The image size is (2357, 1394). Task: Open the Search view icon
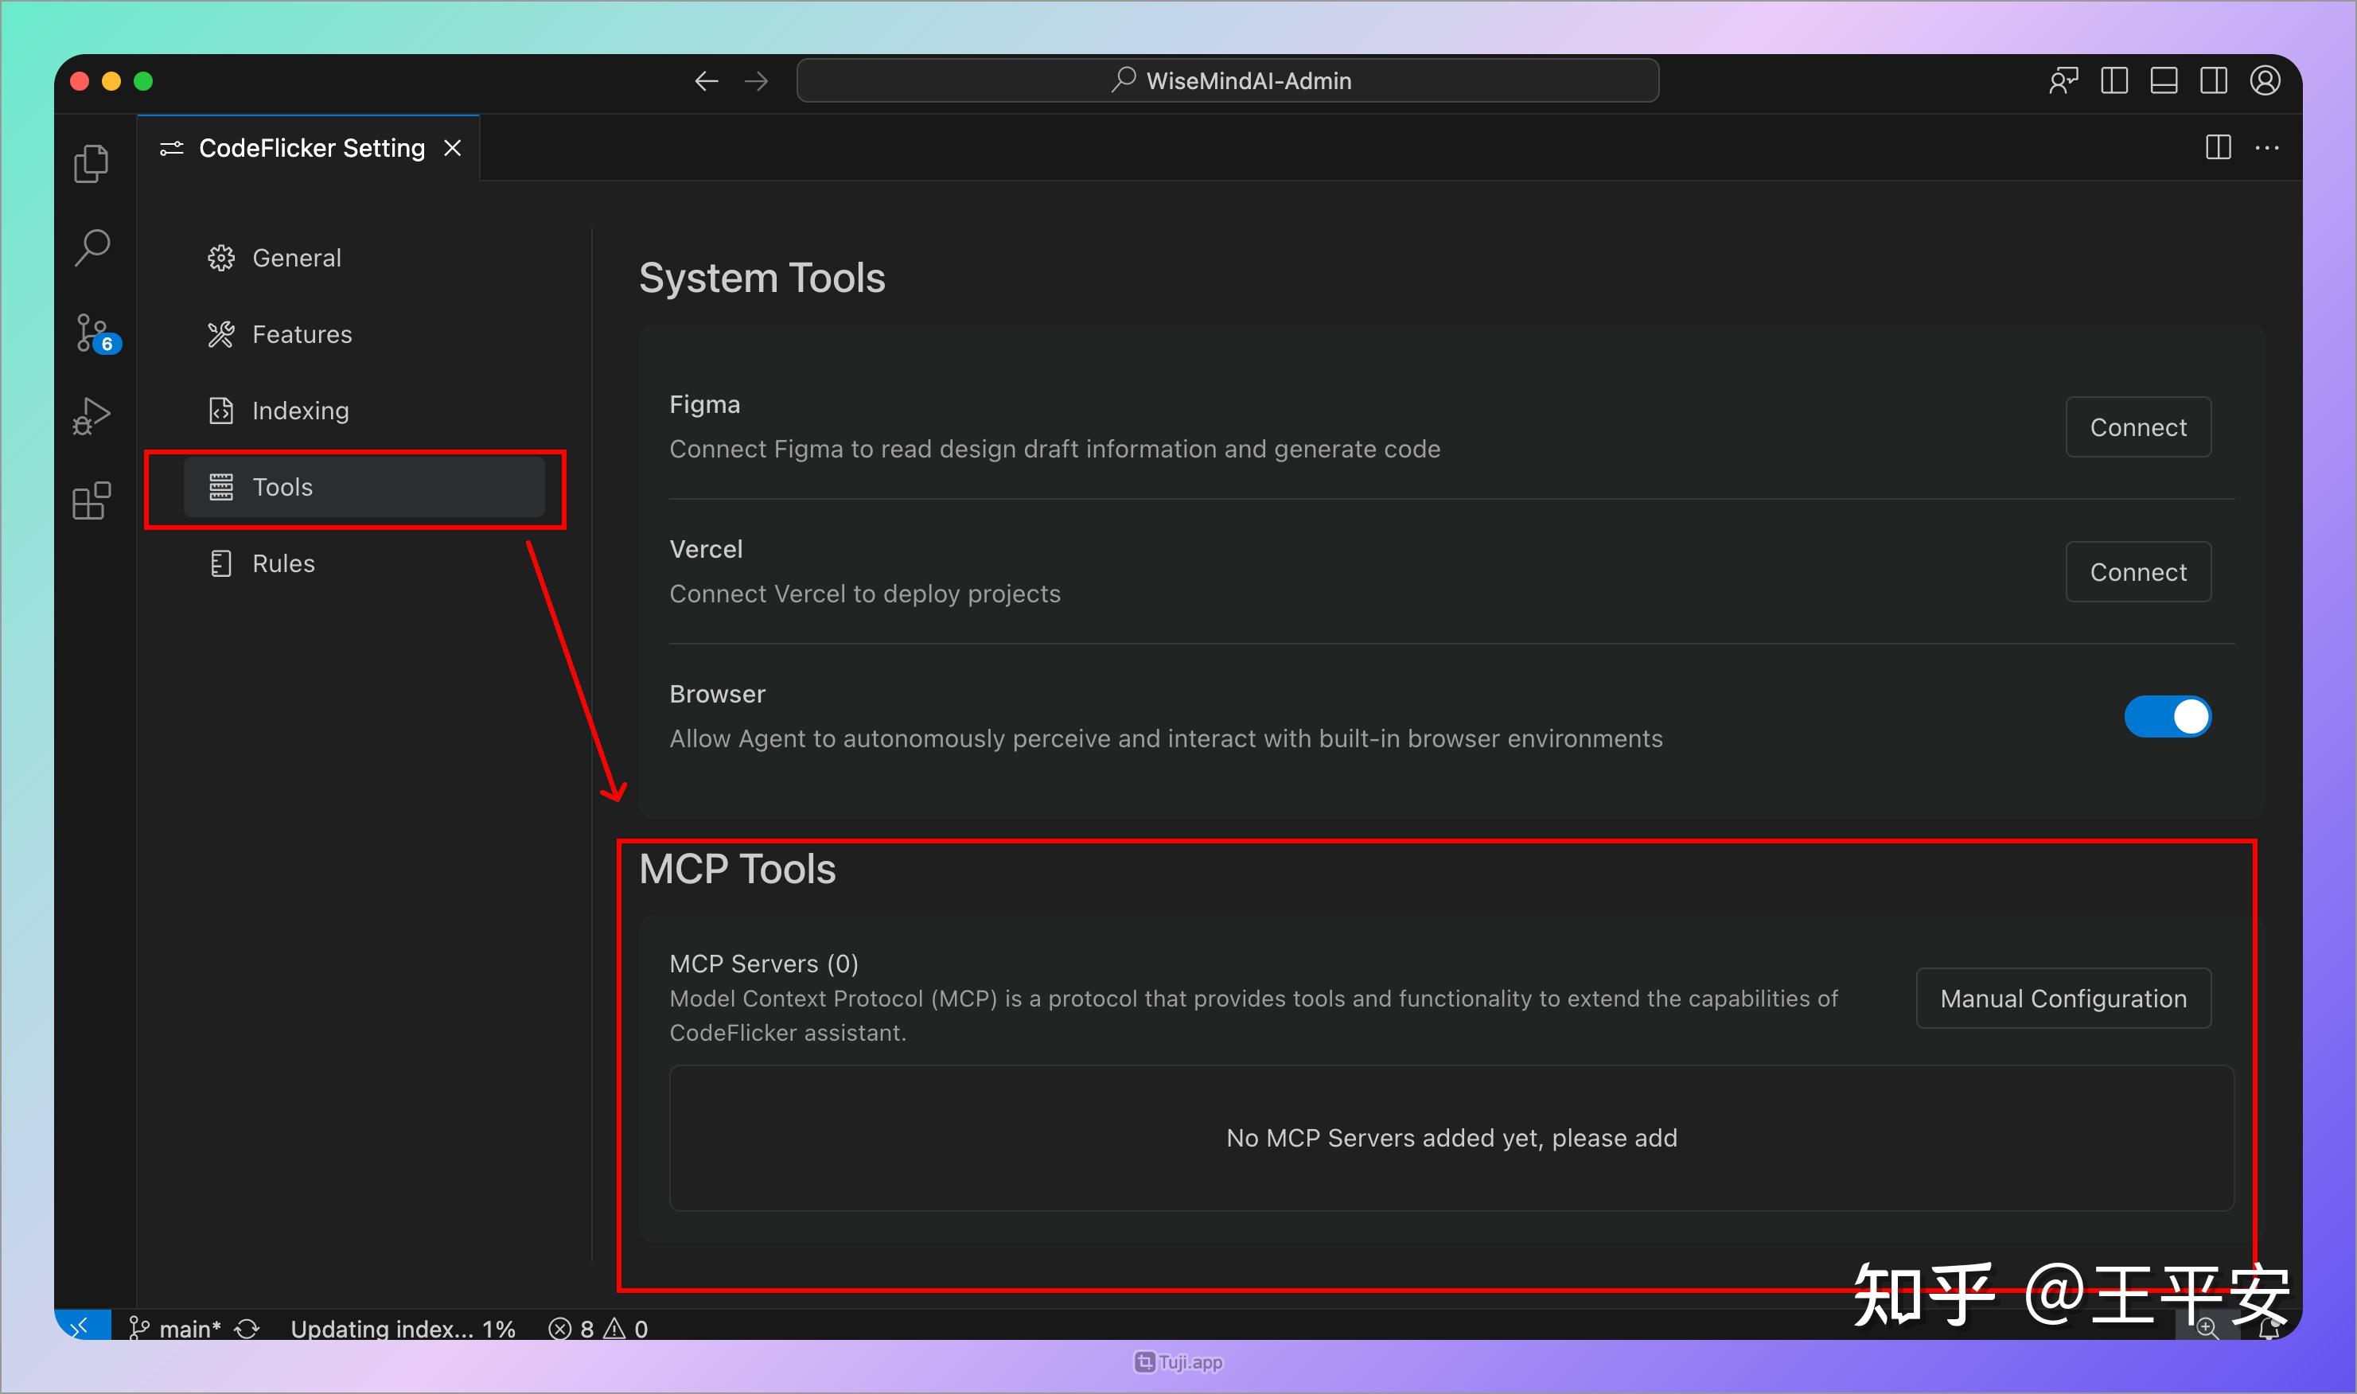pyautogui.click(x=92, y=248)
